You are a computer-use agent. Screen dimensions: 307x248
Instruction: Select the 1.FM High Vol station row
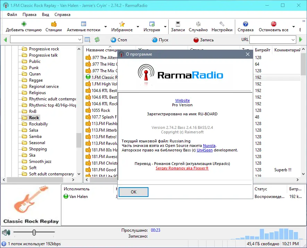[x=101, y=84]
